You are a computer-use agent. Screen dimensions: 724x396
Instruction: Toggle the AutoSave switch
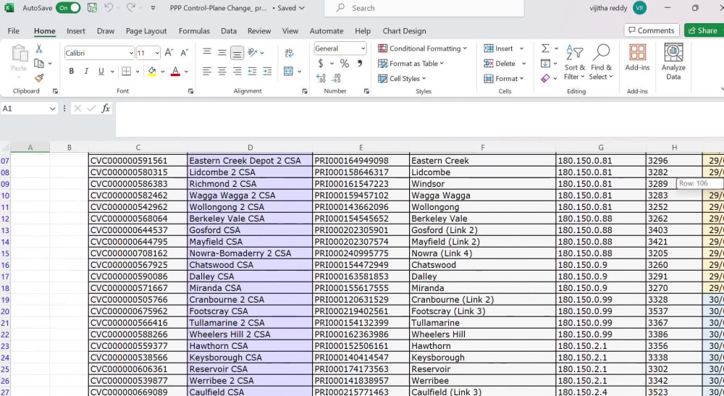68,8
